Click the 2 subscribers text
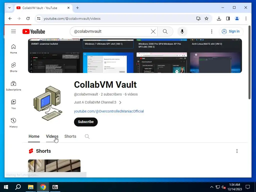 pos(111,94)
